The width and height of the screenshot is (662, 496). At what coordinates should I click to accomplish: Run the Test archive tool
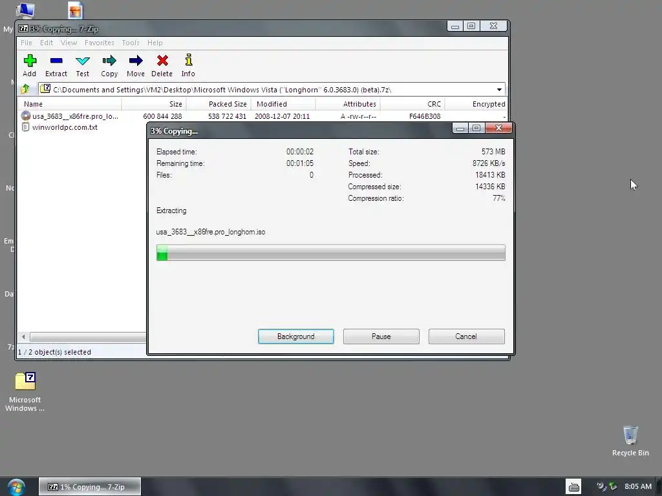[82, 61]
